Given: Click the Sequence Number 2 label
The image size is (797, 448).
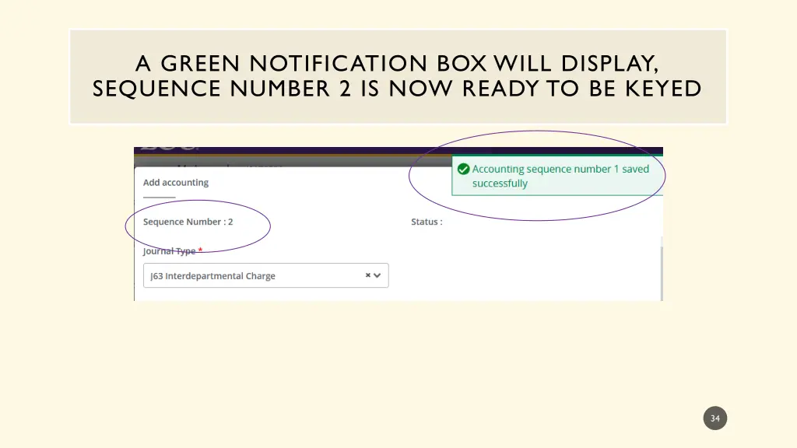Looking at the screenshot, I should (188, 222).
